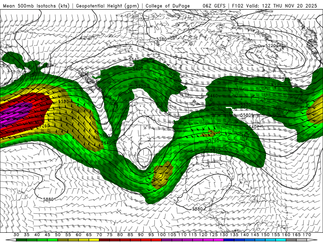Screen dimensions: 323x242
Task: Select the bright cyan legend swatch before 160
Action: coord(281,240)
